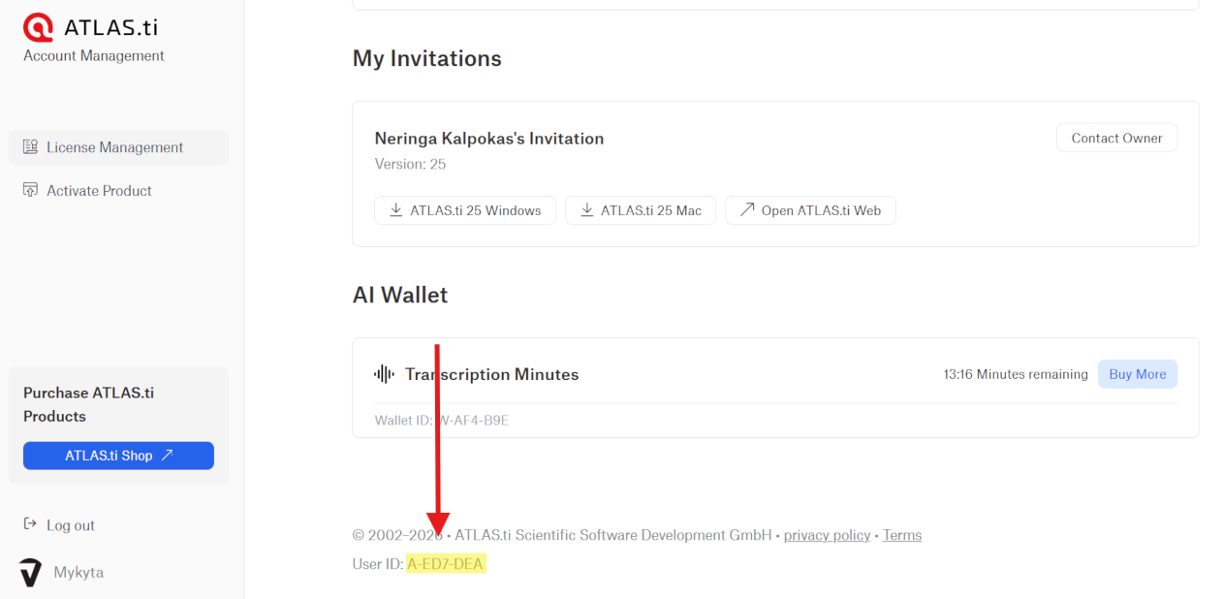This screenshot has height=599, width=1223.
Task: Click the download icon for Windows
Action: tap(395, 210)
